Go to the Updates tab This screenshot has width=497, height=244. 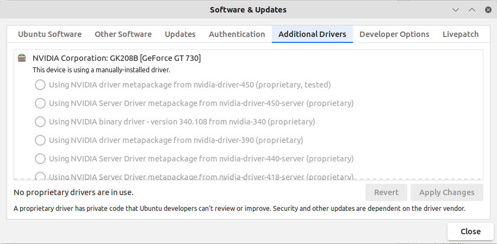tap(180, 34)
